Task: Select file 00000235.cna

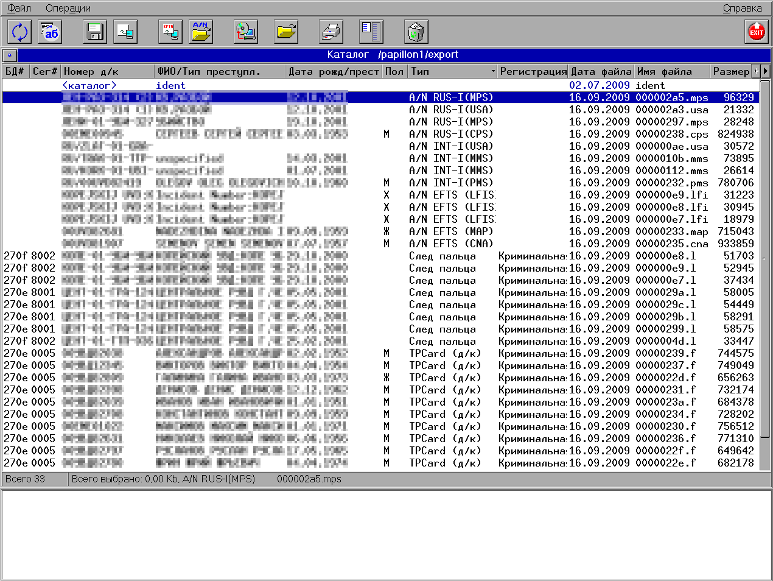Action: coord(381,244)
